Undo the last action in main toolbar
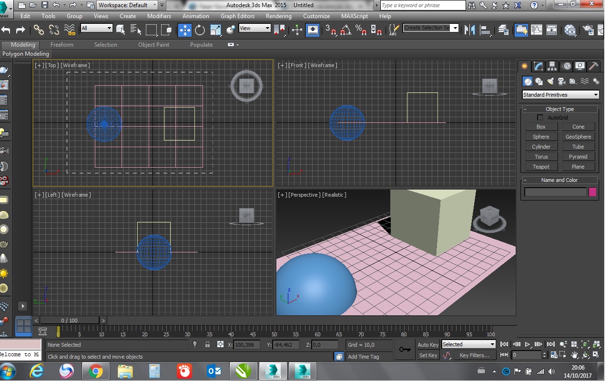610x381 pixels. (6, 30)
